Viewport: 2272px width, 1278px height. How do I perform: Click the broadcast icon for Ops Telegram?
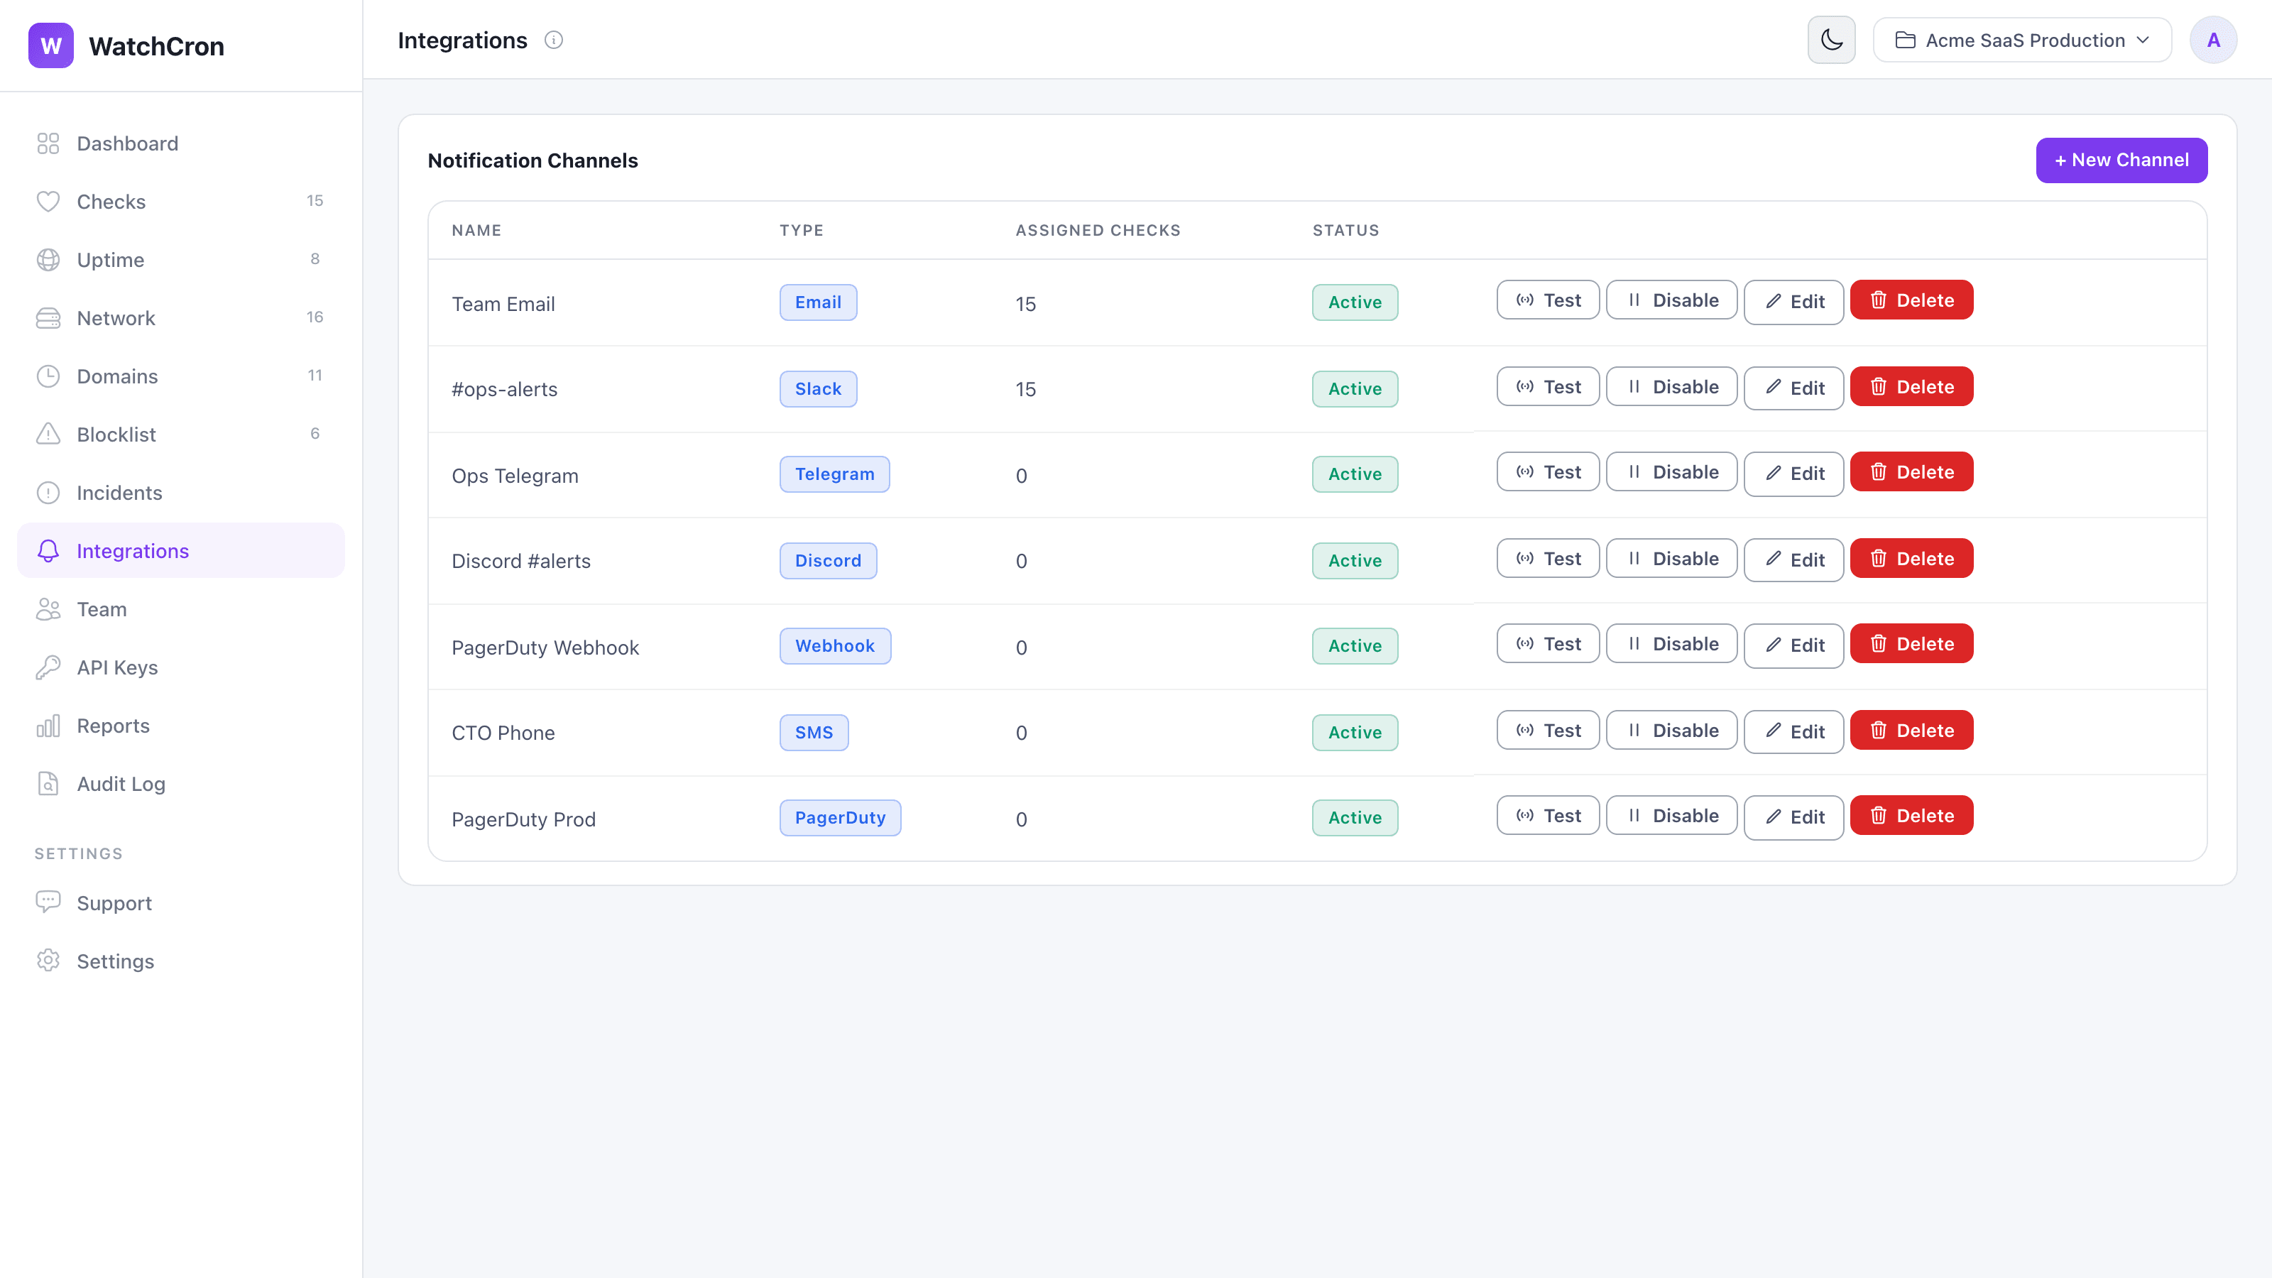click(1525, 472)
